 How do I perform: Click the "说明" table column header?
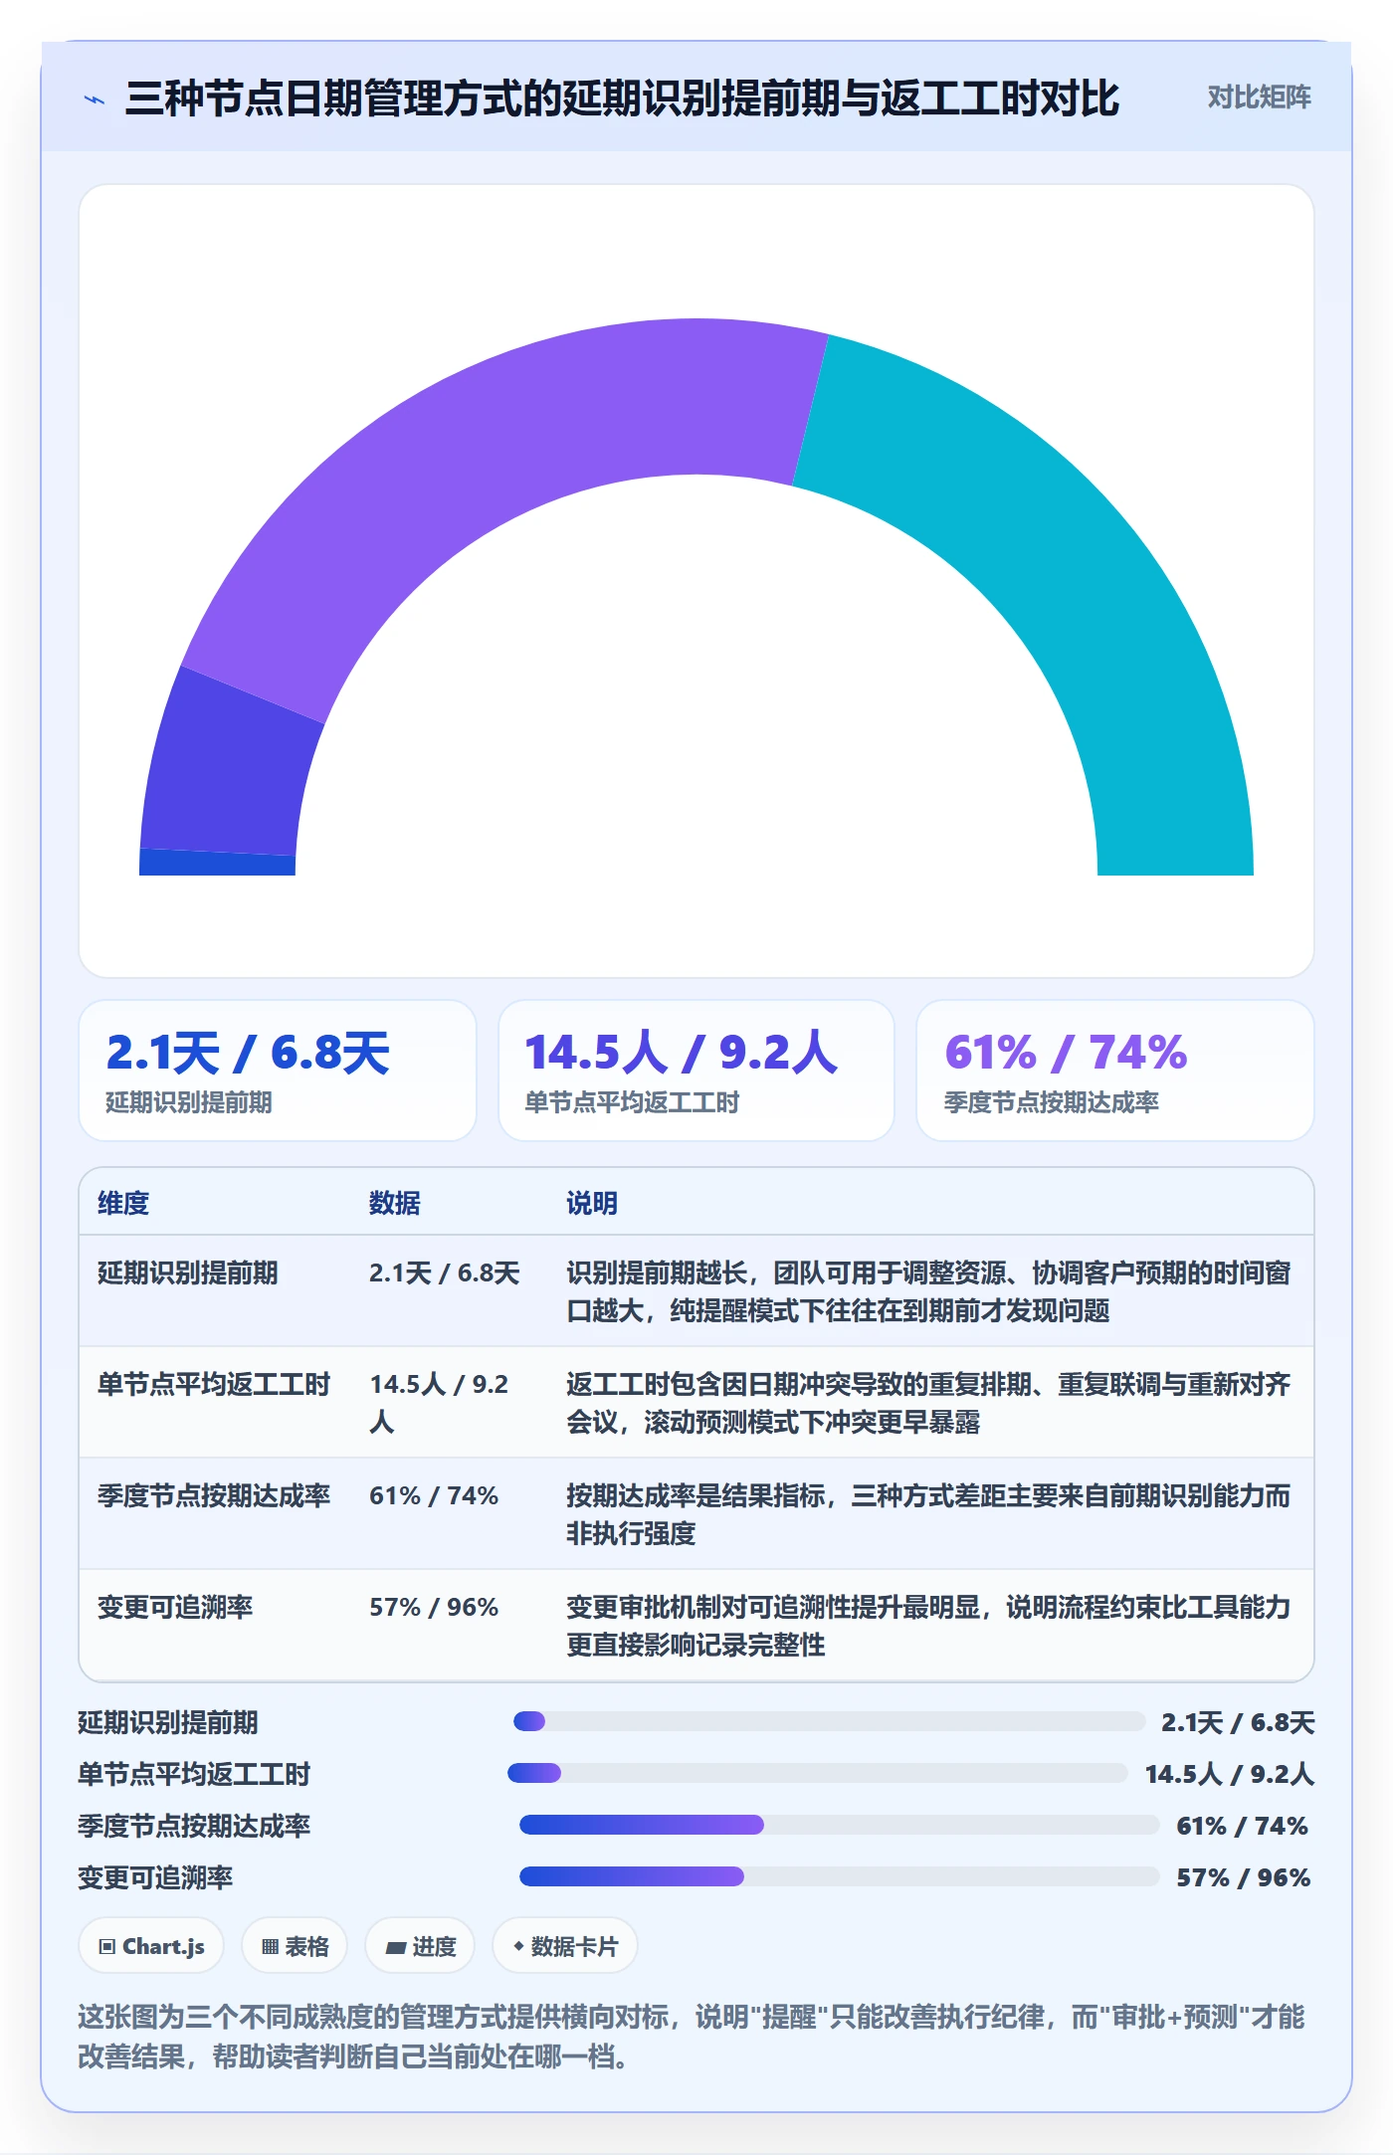pos(592,1203)
